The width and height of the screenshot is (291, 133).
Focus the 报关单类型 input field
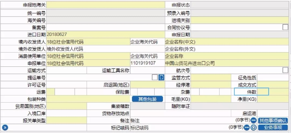point(67,121)
